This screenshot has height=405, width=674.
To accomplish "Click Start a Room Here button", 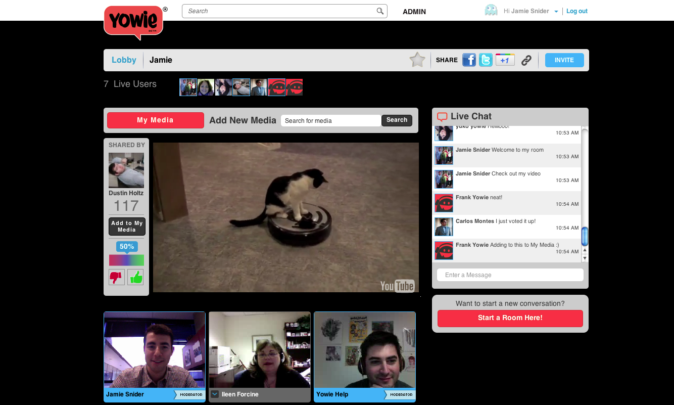I will 510,318.
